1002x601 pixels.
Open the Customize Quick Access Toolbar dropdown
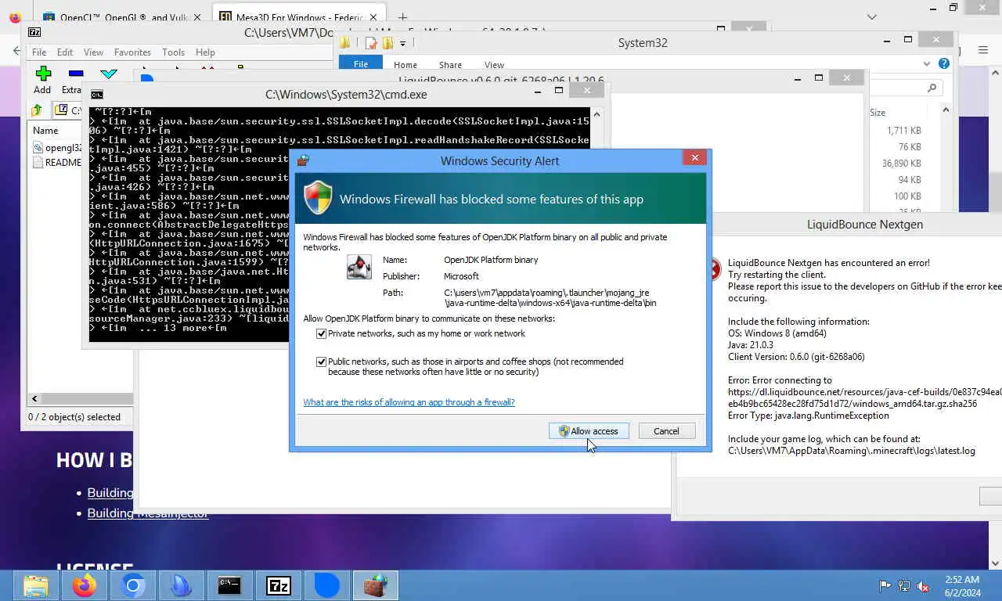(x=402, y=43)
